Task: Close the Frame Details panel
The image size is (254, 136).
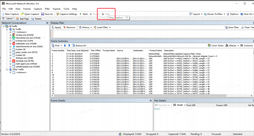Action: click(151, 101)
